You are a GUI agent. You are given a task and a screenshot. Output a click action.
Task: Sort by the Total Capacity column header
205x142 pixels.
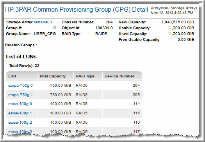[x=55, y=76]
